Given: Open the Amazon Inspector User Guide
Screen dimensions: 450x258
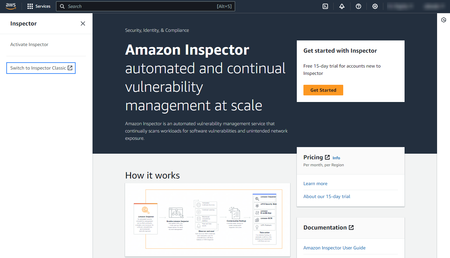Looking at the screenshot, I should tap(334, 248).
